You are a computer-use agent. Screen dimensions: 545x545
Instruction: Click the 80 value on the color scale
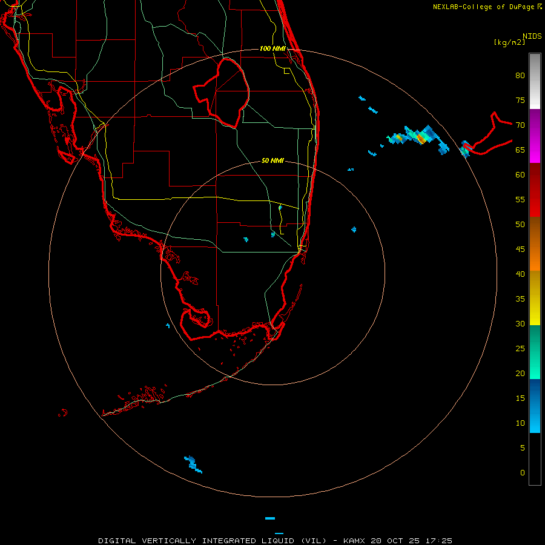520,76
